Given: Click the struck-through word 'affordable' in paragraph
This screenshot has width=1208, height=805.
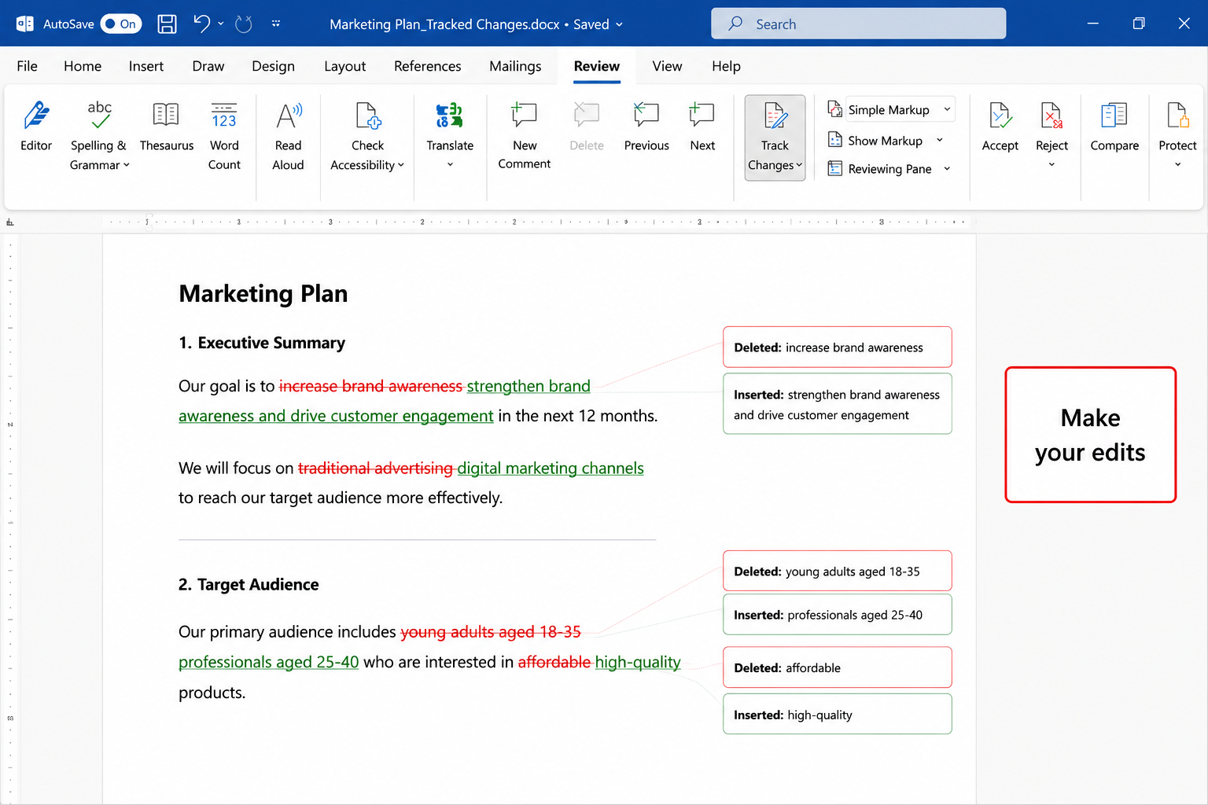Looking at the screenshot, I should [x=554, y=663].
